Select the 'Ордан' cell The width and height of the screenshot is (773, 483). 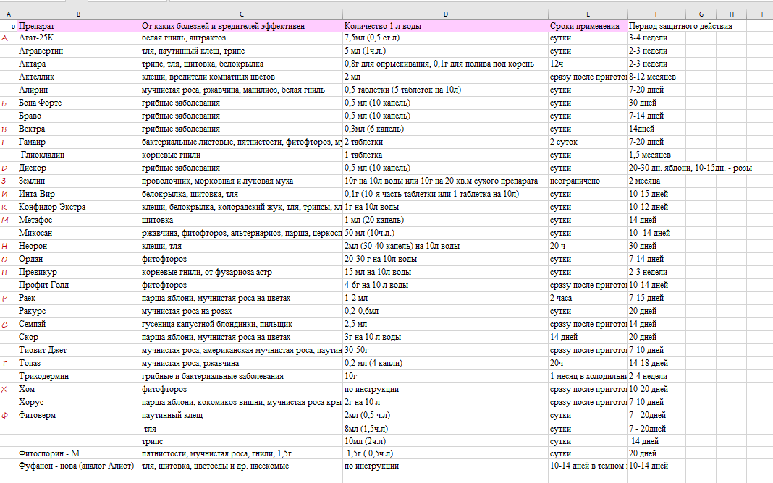pos(78,259)
